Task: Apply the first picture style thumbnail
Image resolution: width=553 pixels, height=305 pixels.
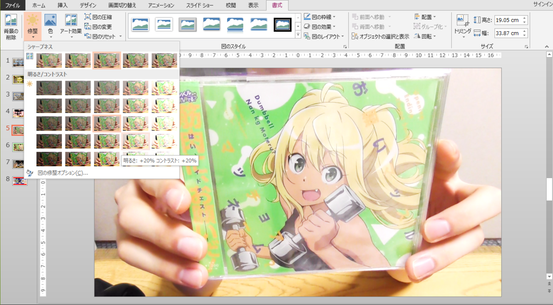Action: click(x=140, y=24)
